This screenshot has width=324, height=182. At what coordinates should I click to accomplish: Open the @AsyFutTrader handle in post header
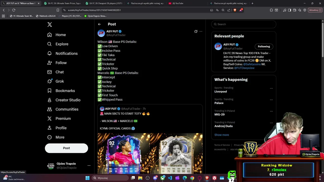point(116,35)
